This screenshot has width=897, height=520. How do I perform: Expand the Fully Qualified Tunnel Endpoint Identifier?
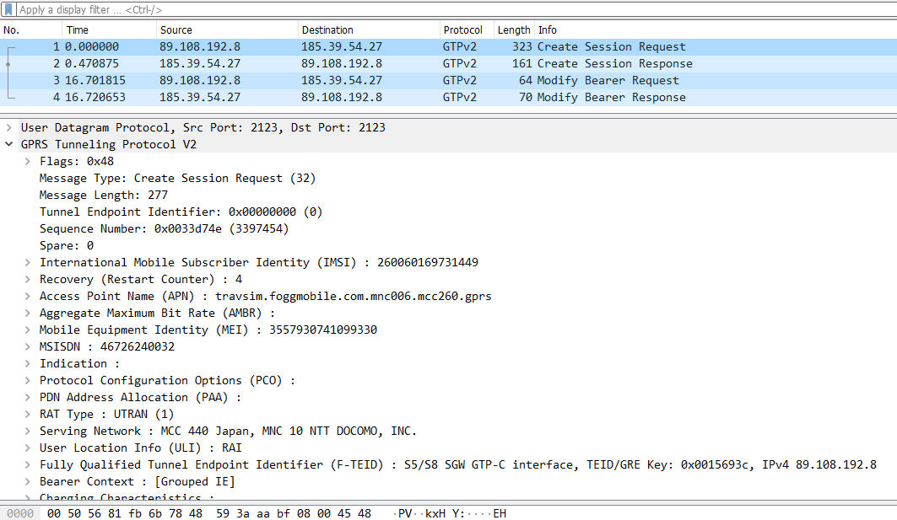coord(25,464)
